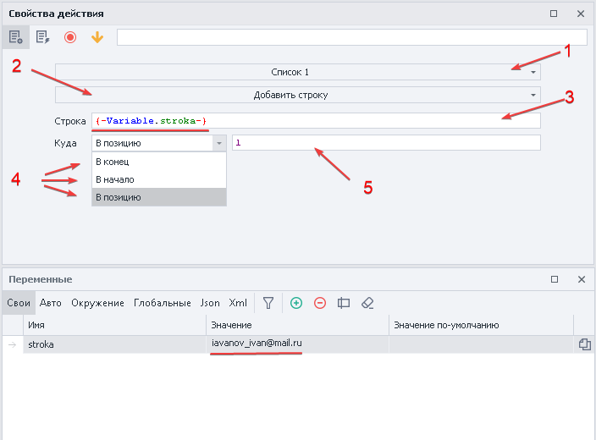This screenshot has width=596, height=440.
Task: Click the action settings icon in toolbar
Action: [x=15, y=37]
